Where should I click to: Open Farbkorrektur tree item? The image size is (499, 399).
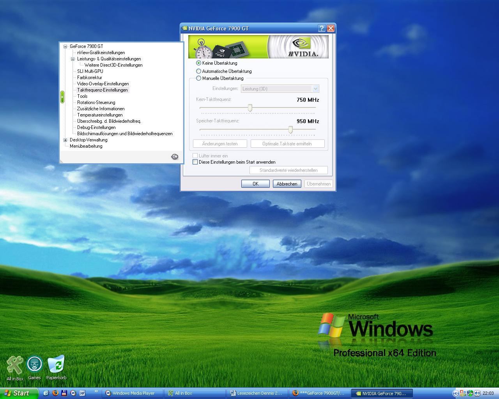point(89,78)
